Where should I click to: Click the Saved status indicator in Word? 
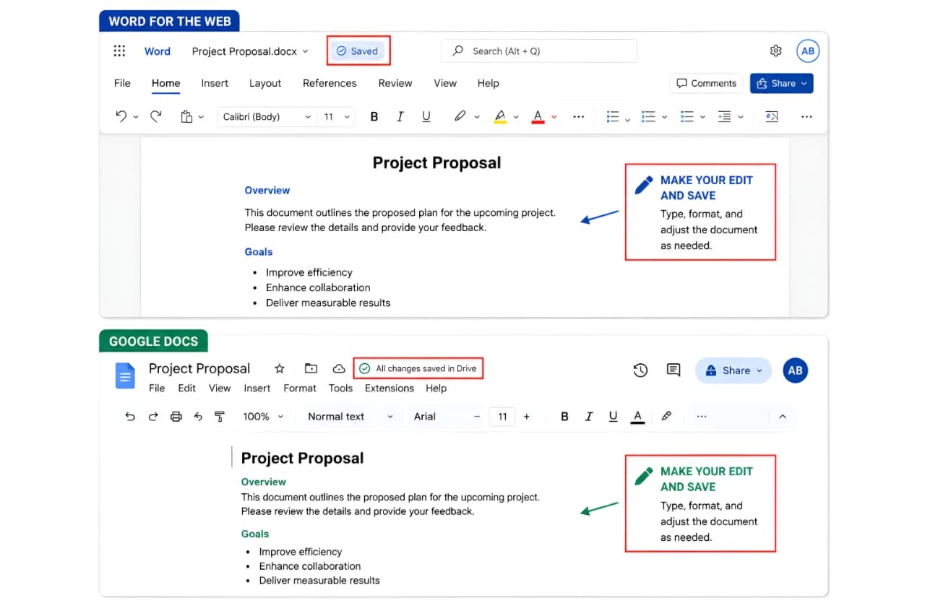click(x=357, y=51)
